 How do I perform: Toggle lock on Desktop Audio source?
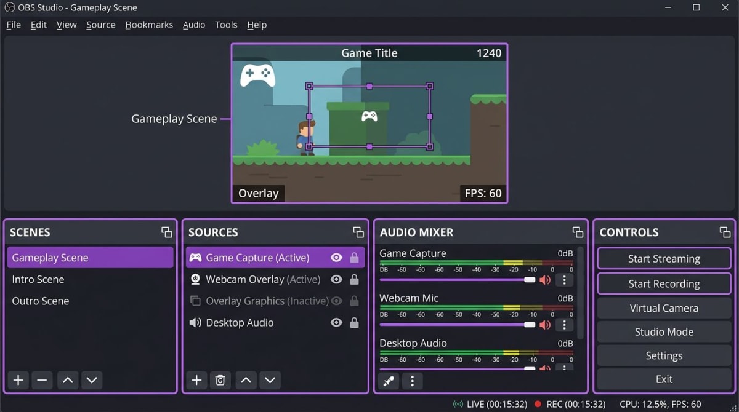(x=354, y=322)
